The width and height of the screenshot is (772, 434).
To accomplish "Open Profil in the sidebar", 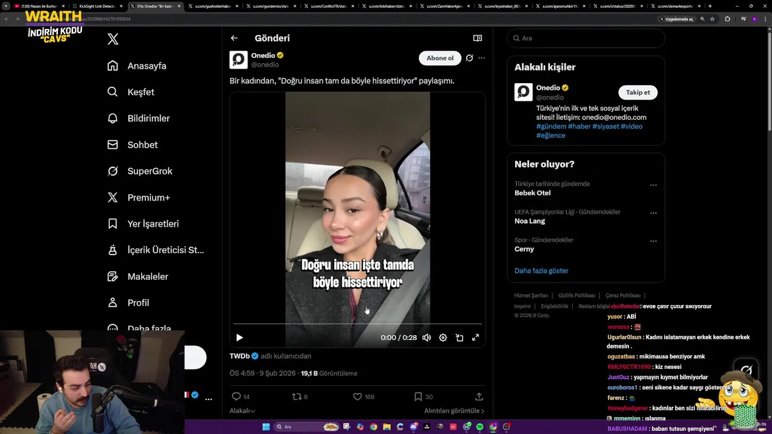I will (x=127, y=303).
